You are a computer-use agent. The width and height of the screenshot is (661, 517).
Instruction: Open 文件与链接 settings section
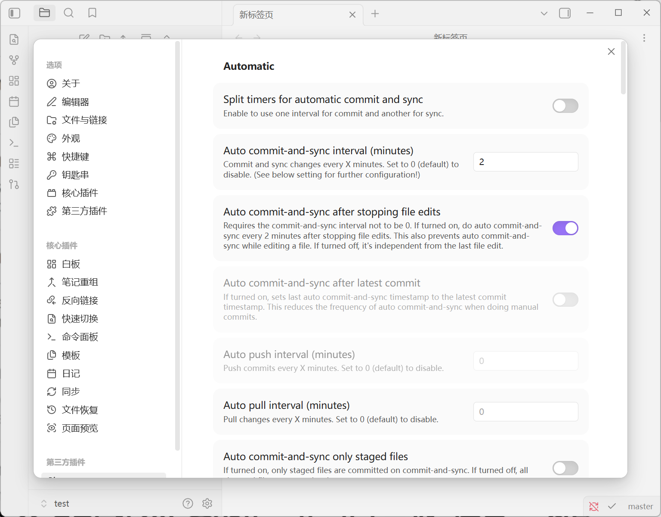(104, 120)
